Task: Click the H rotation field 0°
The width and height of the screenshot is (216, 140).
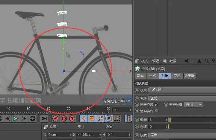Action: coord(118,135)
